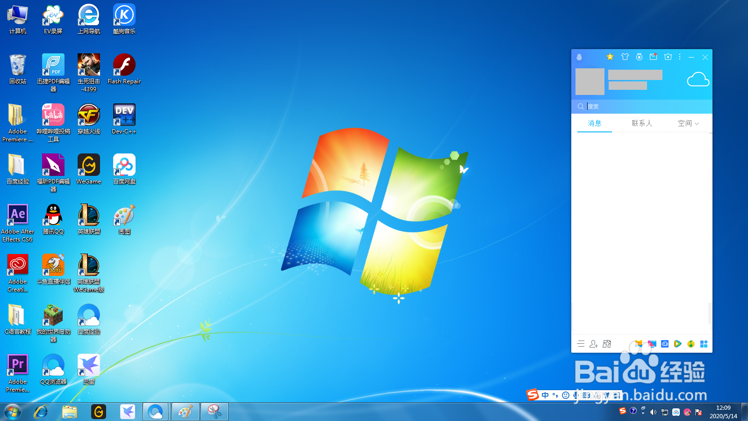The height and width of the screenshot is (421, 748).
Task: Open the Windows Start button
Action: (x=13, y=412)
